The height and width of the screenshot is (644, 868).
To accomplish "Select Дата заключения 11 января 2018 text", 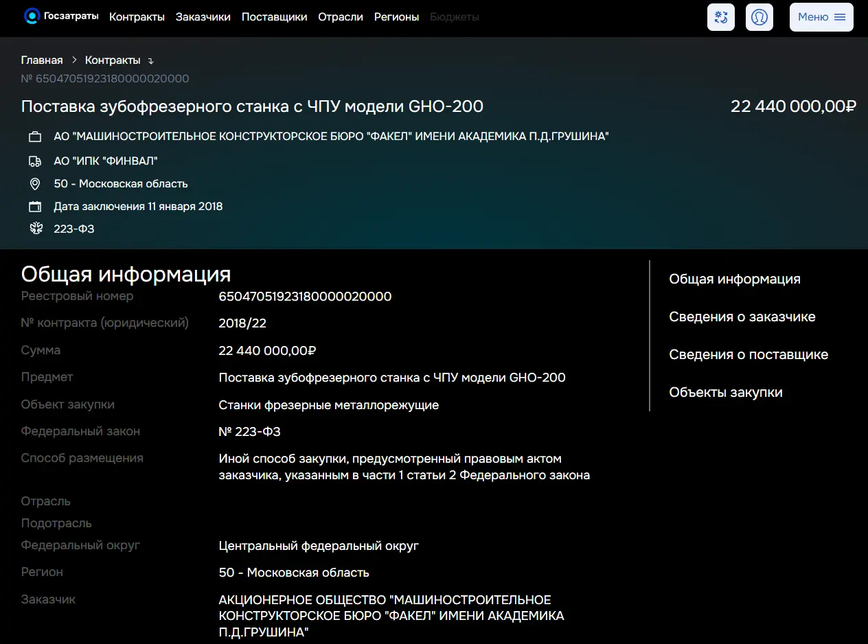I will (x=138, y=206).
